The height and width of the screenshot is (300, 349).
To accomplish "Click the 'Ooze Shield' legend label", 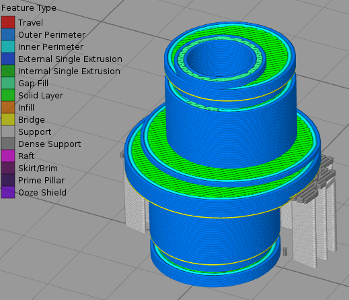I will (42, 193).
